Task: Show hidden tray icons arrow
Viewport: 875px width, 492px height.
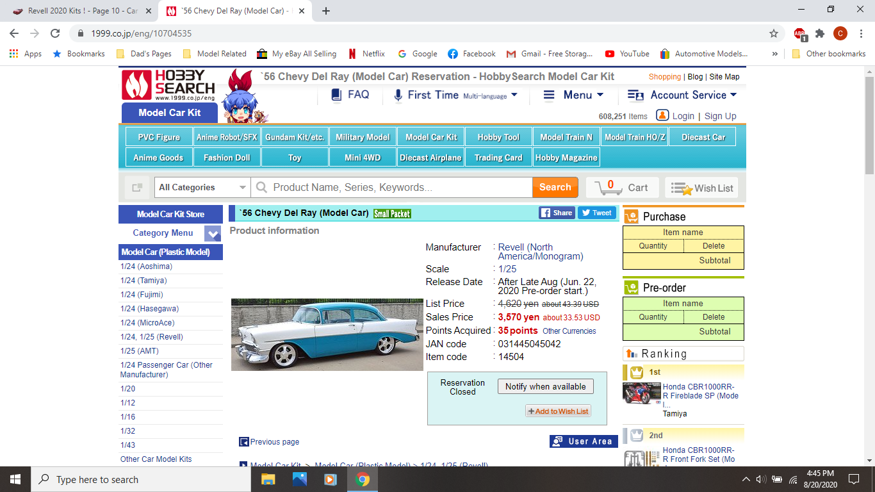Action: pos(746,479)
